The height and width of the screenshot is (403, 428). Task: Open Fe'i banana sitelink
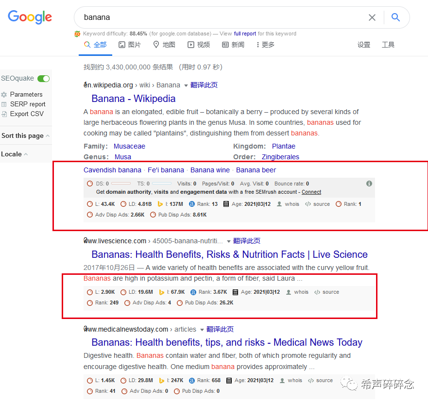pos(166,170)
